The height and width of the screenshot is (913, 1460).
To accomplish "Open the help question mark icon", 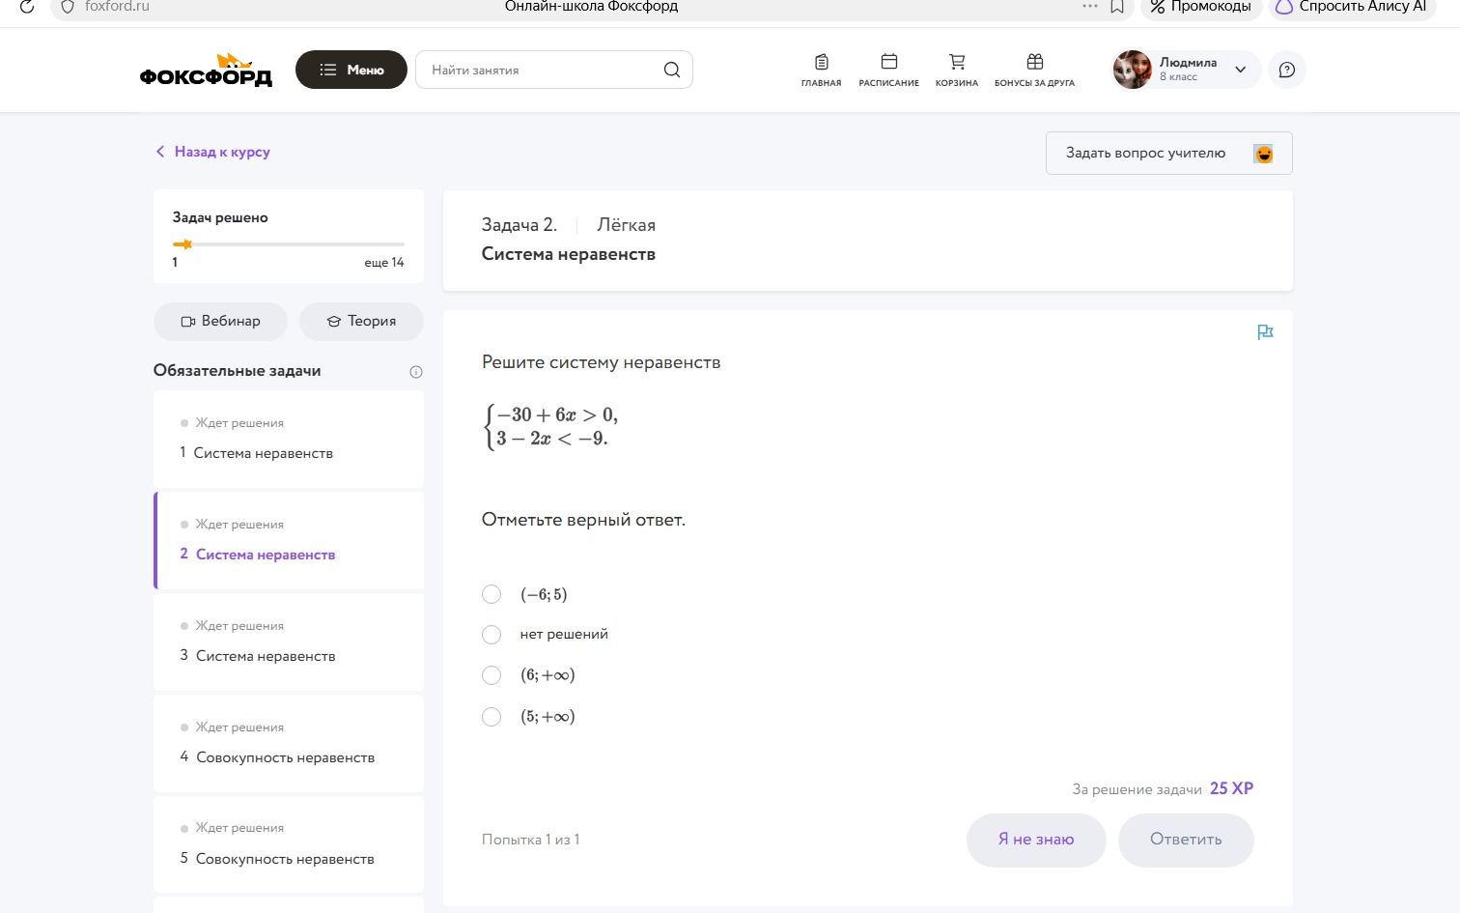I will click(x=1287, y=70).
